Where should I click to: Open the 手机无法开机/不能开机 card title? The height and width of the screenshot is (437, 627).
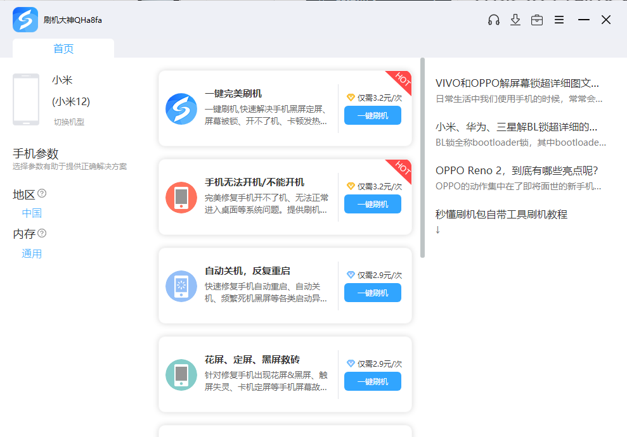point(254,182)
